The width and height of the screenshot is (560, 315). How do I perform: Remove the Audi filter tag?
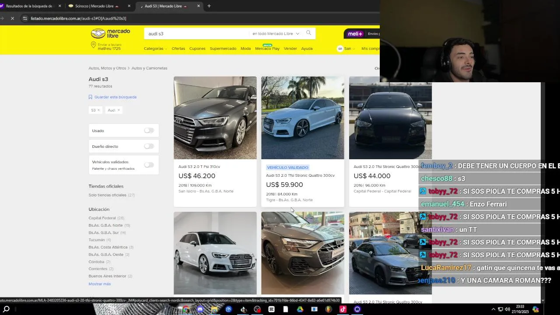point(118,110)
